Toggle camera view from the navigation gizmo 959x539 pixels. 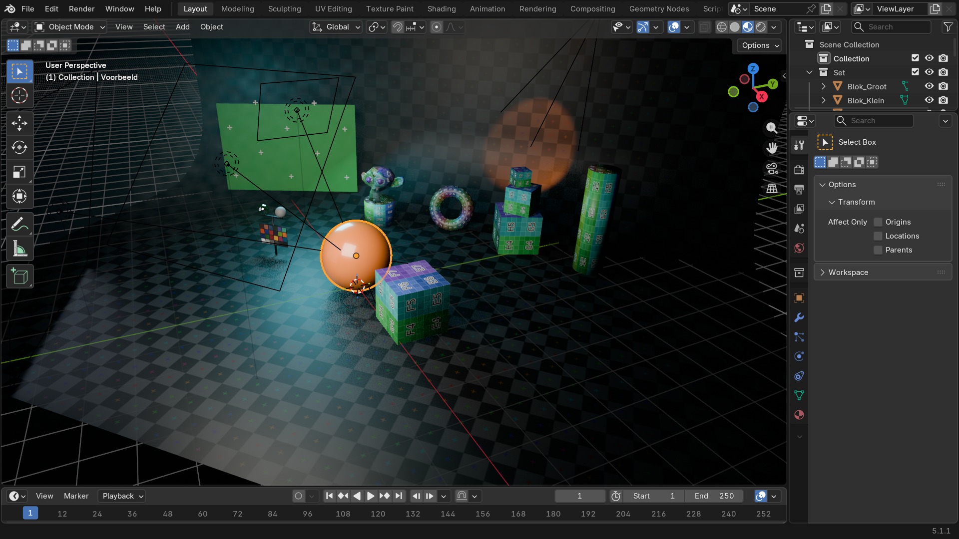pos(772,169)
